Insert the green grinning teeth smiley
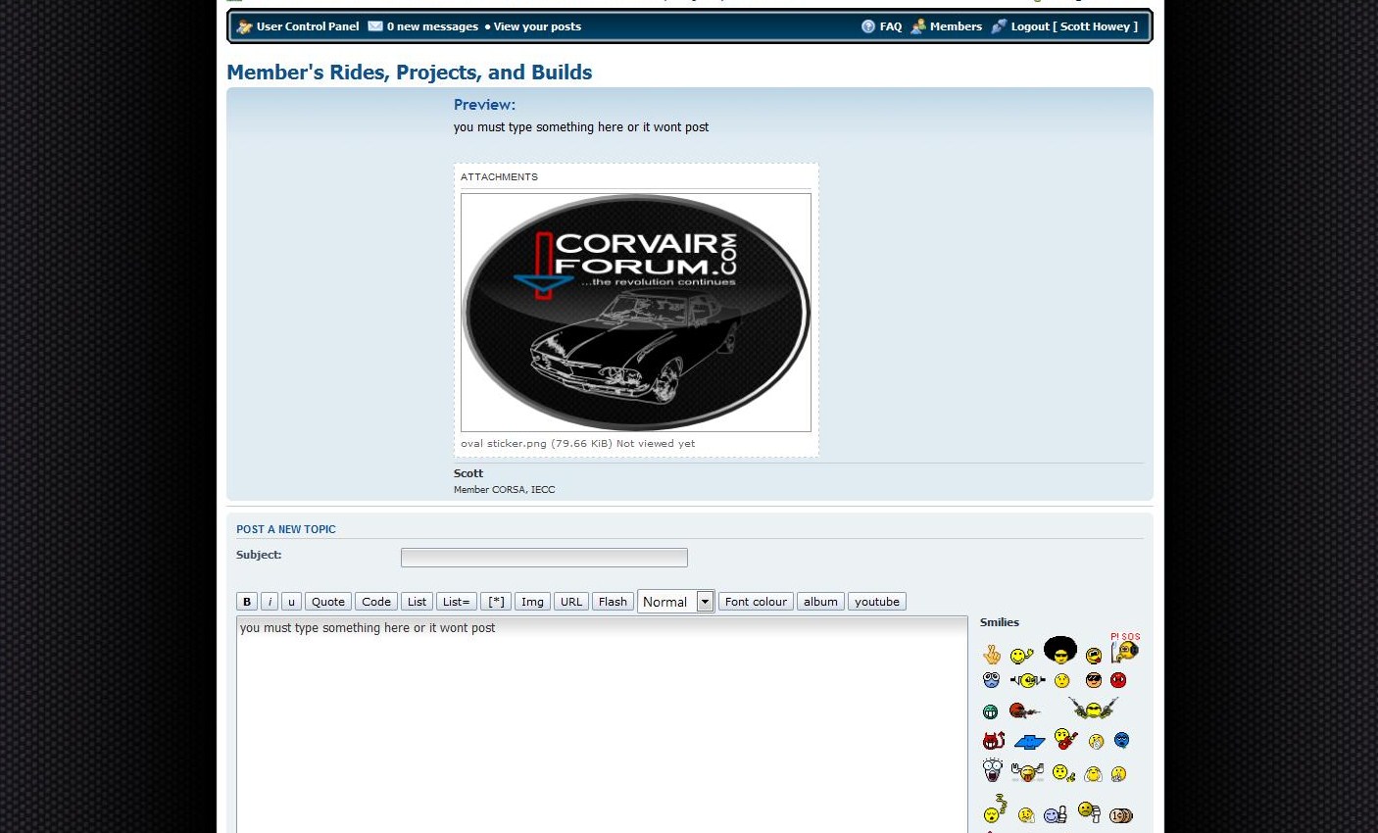Viewport: 1378px width, 833px height. click(x=991, y=711)
